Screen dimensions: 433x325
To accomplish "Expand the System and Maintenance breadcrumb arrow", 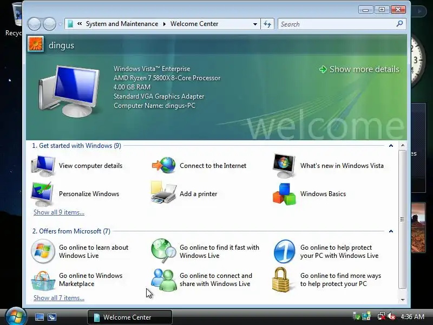I will pos(165,24).
